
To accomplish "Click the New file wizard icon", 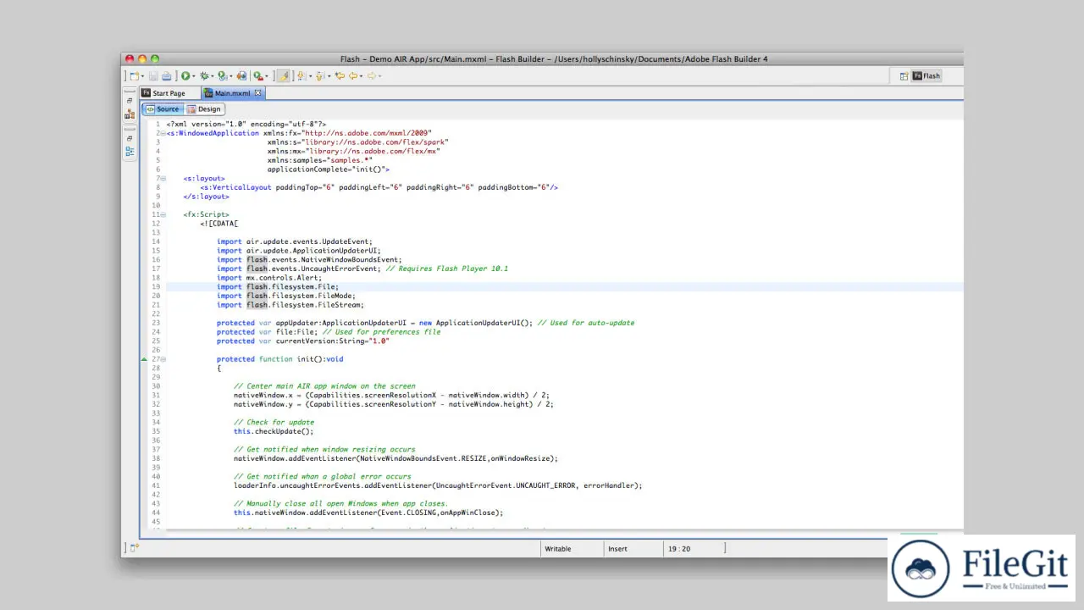I will click(x=134, y=76).
